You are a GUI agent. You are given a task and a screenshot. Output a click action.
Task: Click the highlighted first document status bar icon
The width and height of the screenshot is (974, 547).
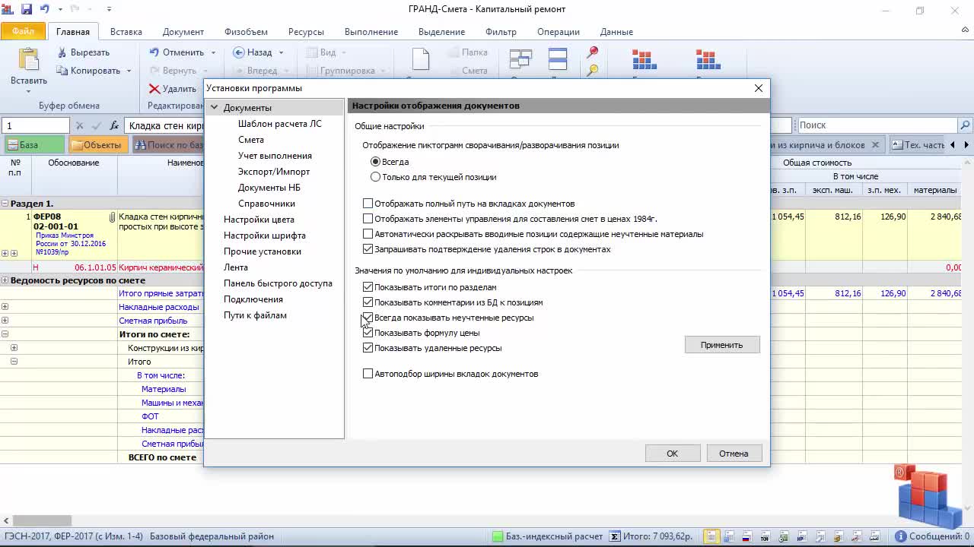711,536
